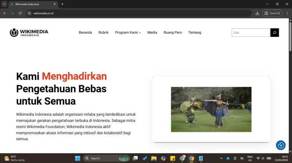Image resolution: width=292 pixels, height=163 pixels.
Task: Open a new tab with plus button
Action: 62,4
